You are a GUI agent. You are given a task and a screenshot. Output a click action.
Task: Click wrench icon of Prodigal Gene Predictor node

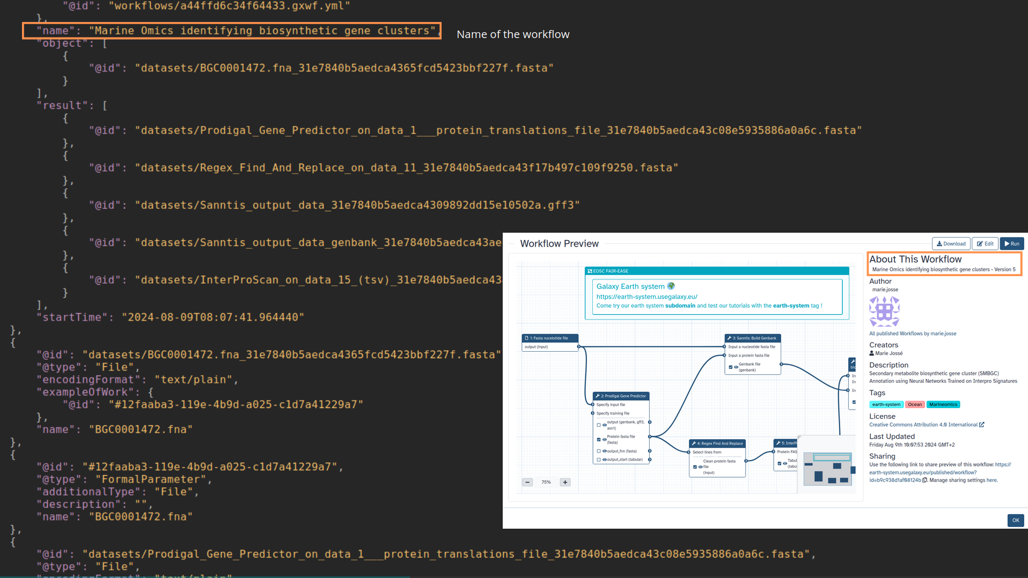(597, 396)
